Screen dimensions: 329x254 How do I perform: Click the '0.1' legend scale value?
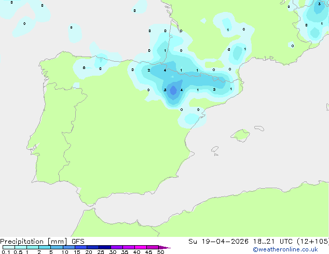point(5,252)
